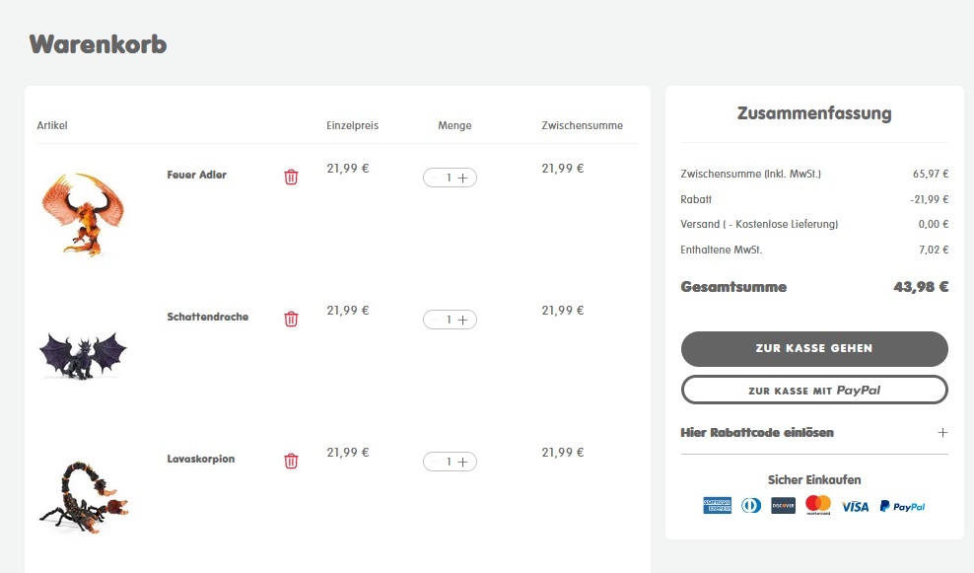Click the Lavaskorpion quantity value
The height and width of the screenshot is (573, 974).
click(x=449, y=462)
